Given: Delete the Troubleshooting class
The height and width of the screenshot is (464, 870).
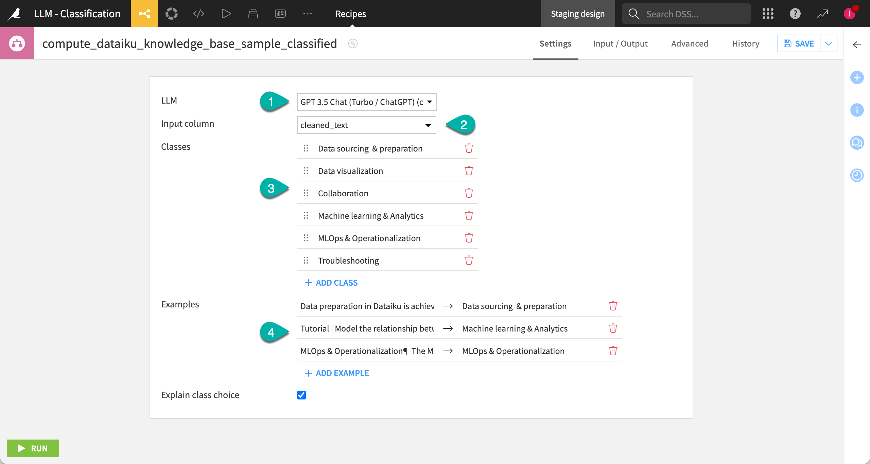Looking at the screenshot, I should coord(469,261).
